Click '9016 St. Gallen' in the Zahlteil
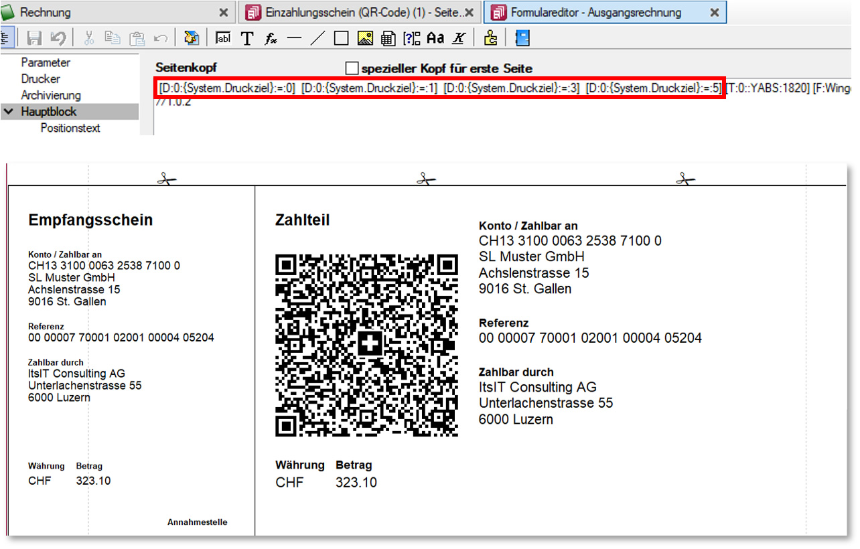 point(525,289)
